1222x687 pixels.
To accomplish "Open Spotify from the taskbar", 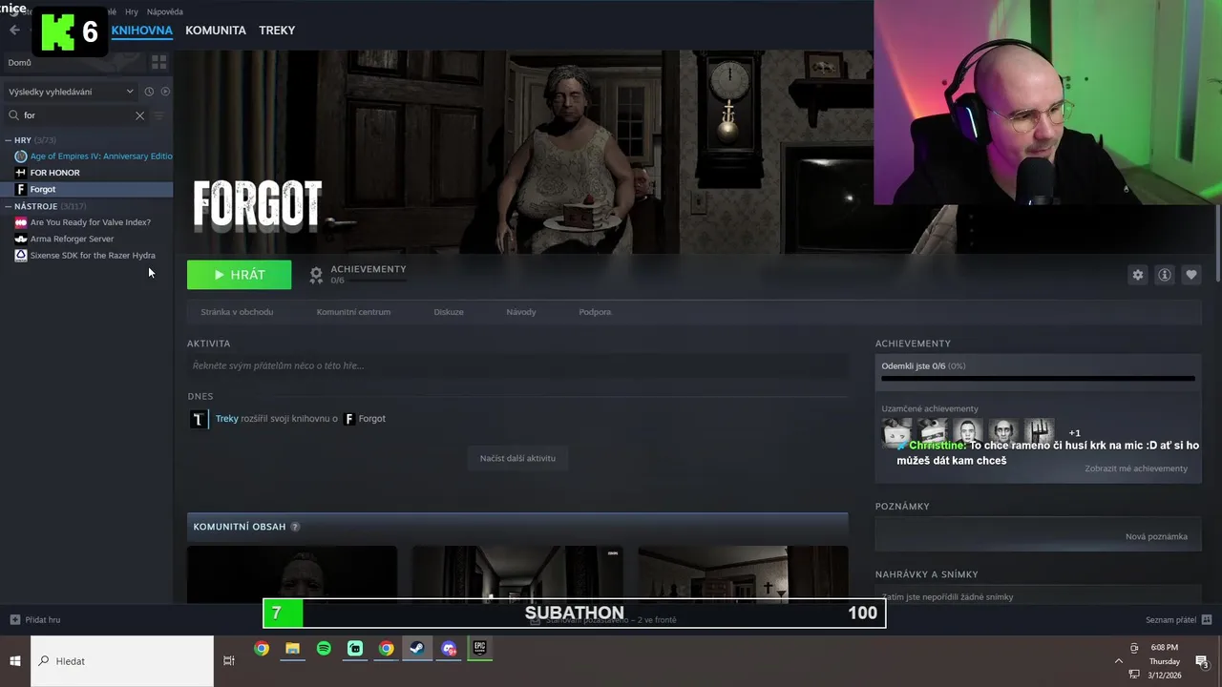I will tap(324, 649).
